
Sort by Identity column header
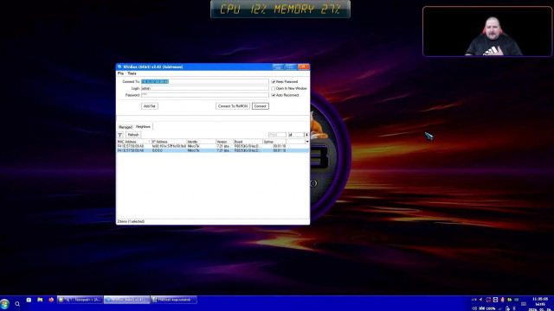point(201,142)
